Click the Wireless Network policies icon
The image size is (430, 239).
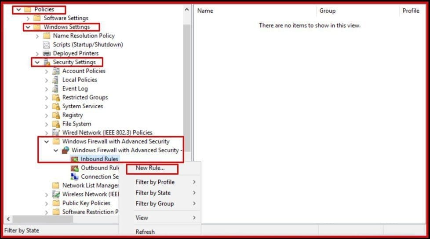point(56,194)
